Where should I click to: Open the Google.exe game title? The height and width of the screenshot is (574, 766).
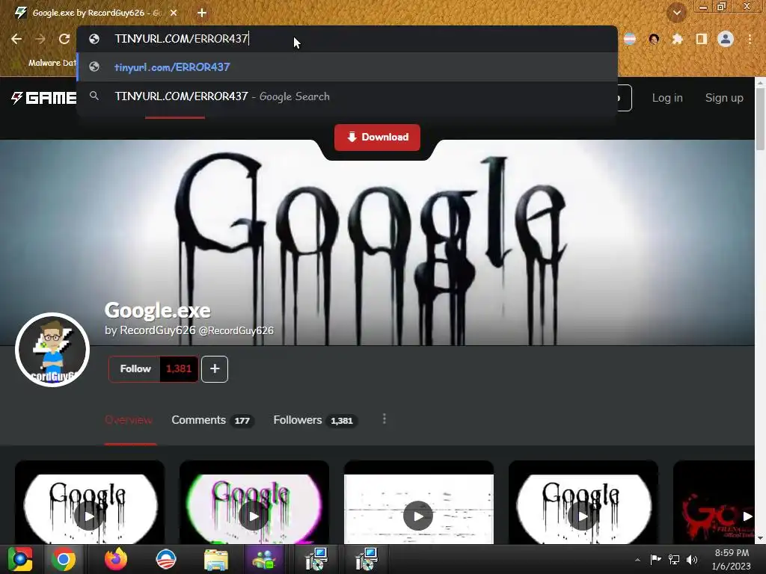coord(157,310)
